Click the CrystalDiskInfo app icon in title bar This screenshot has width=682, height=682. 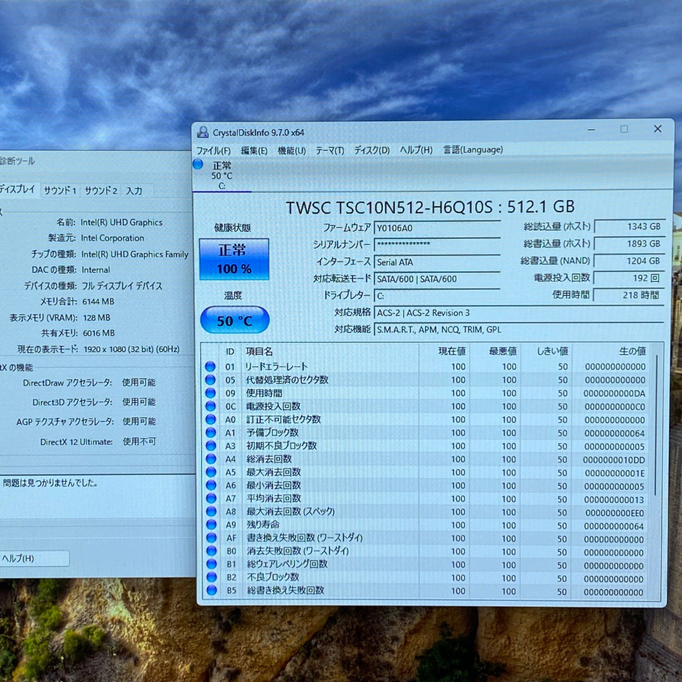point(203,132)
